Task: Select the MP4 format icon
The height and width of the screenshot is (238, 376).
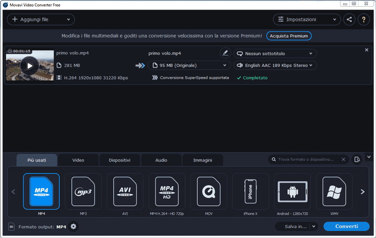Action: click(41, 191)
